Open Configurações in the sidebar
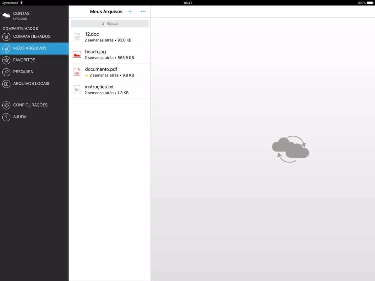The width and height of the screenshot is (375, 281). pos(34,105)
